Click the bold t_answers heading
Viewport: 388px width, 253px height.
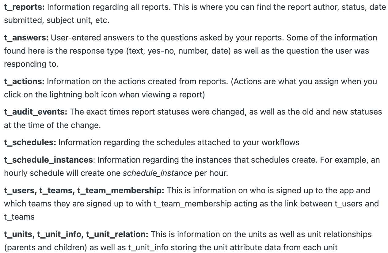pos(26,38)
